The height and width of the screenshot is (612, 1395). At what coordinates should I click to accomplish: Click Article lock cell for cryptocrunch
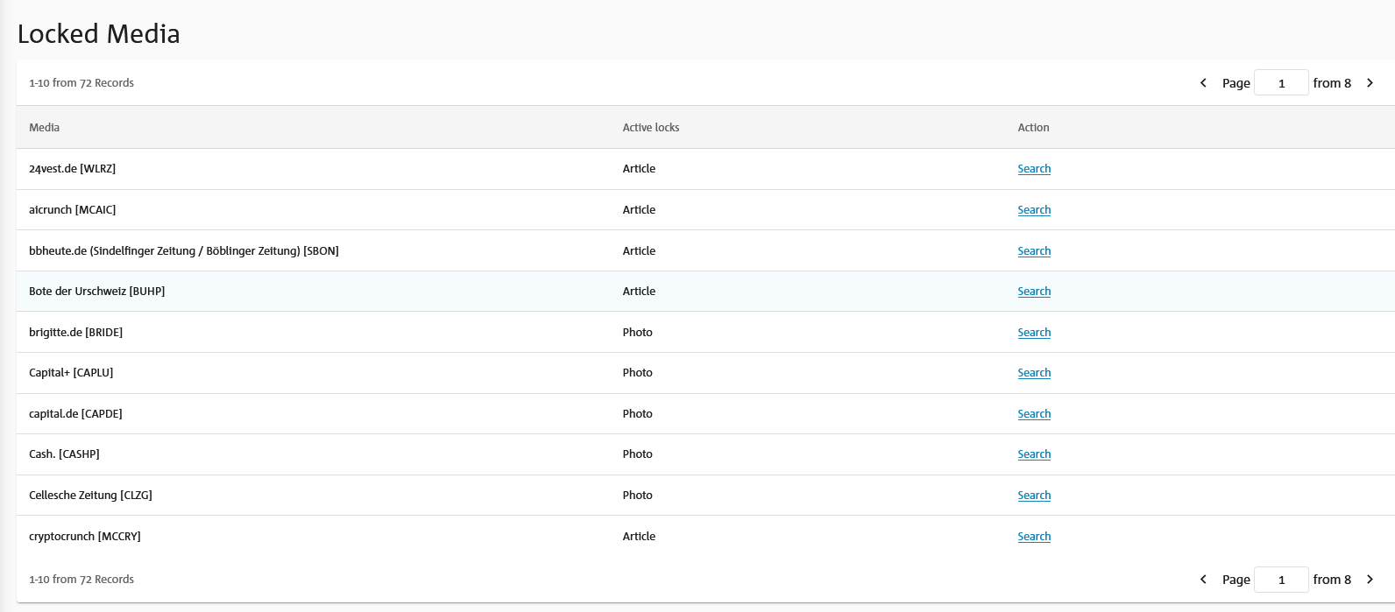[639, 537]
